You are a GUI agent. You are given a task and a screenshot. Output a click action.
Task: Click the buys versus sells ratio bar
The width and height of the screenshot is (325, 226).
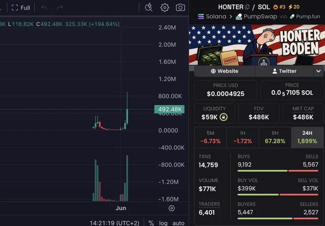(x=278, y=171)
